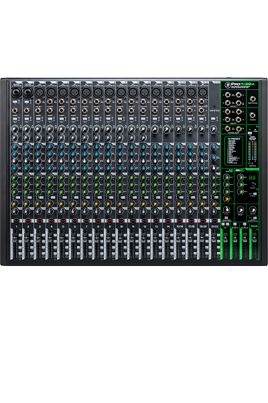This screenshot has height=403, width=268.
Task: Click the channel 17/18 yellow FX send knob
Action: (x=190, y=204)
